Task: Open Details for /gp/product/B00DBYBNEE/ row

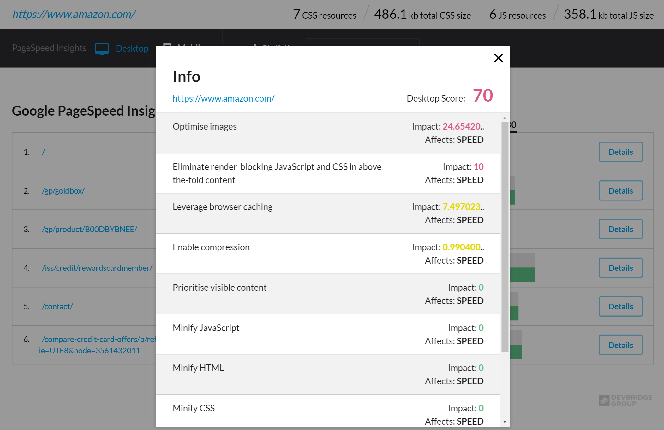Action: coord(620,229)
